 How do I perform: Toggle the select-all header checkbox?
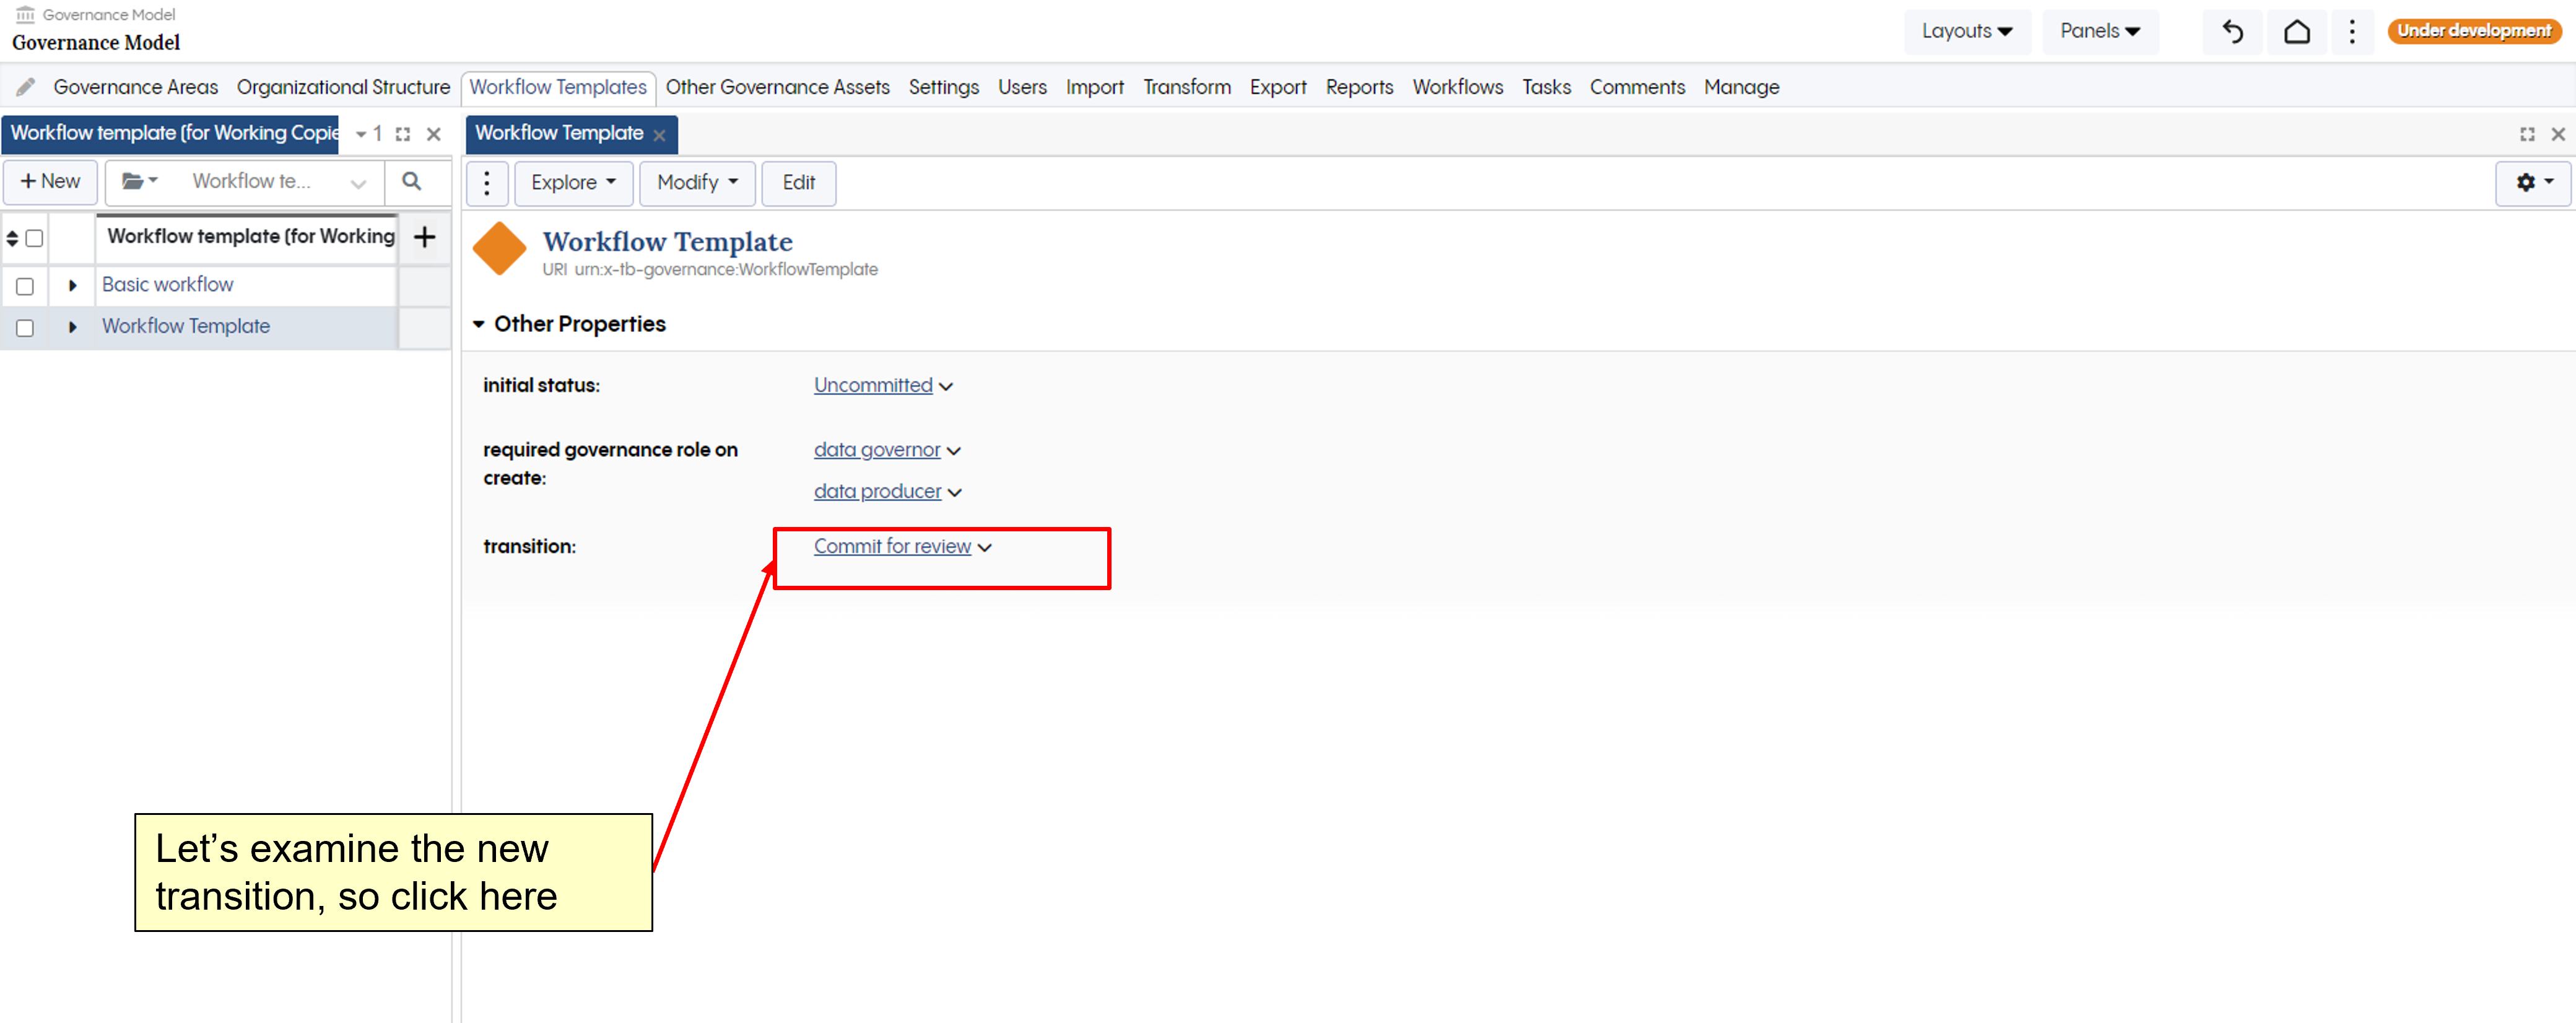(x=34, y=238)
